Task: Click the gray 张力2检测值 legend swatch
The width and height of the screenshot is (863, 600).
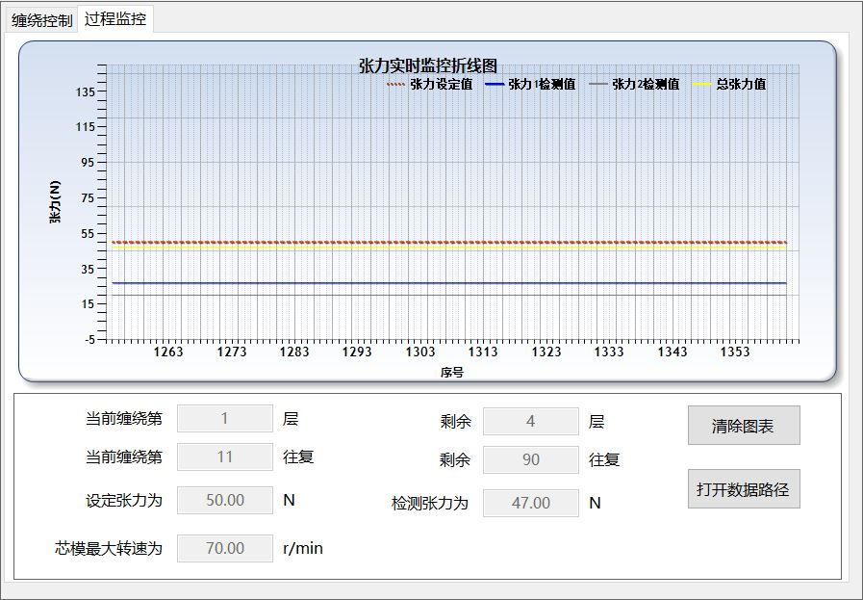Action: 598,85
